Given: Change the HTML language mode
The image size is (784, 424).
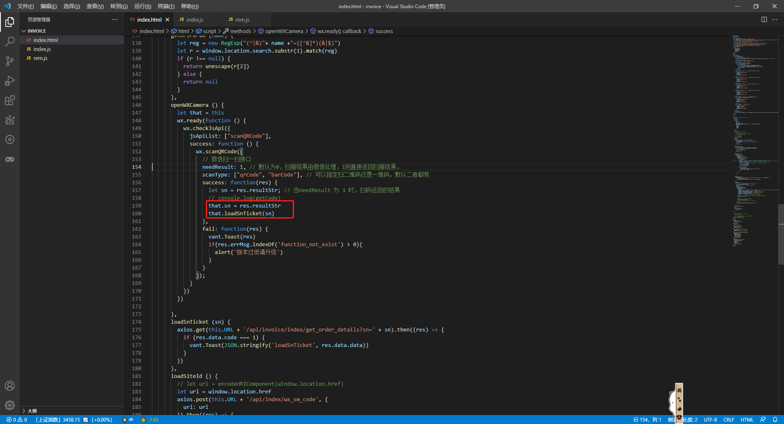Looking at the screenshot, I should [747, 420].
